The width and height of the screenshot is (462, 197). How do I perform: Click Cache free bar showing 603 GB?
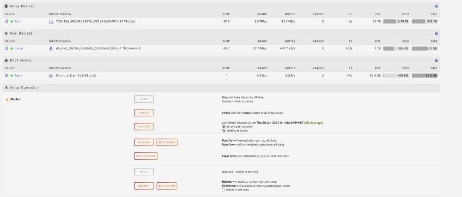425,48
